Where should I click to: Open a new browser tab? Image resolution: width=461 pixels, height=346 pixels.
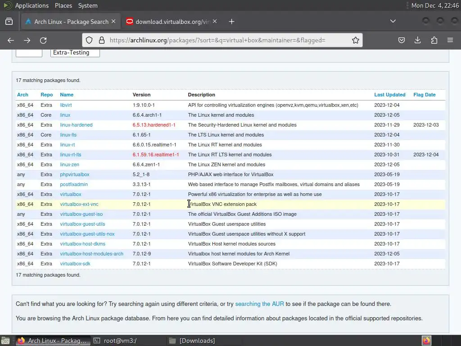point(232,22)
